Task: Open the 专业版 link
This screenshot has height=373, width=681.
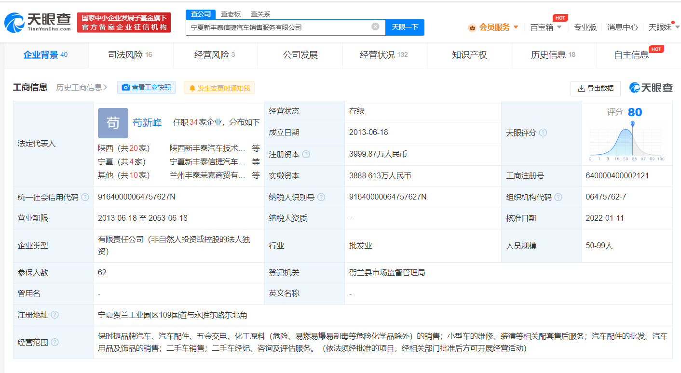Action: coord(585,27)
